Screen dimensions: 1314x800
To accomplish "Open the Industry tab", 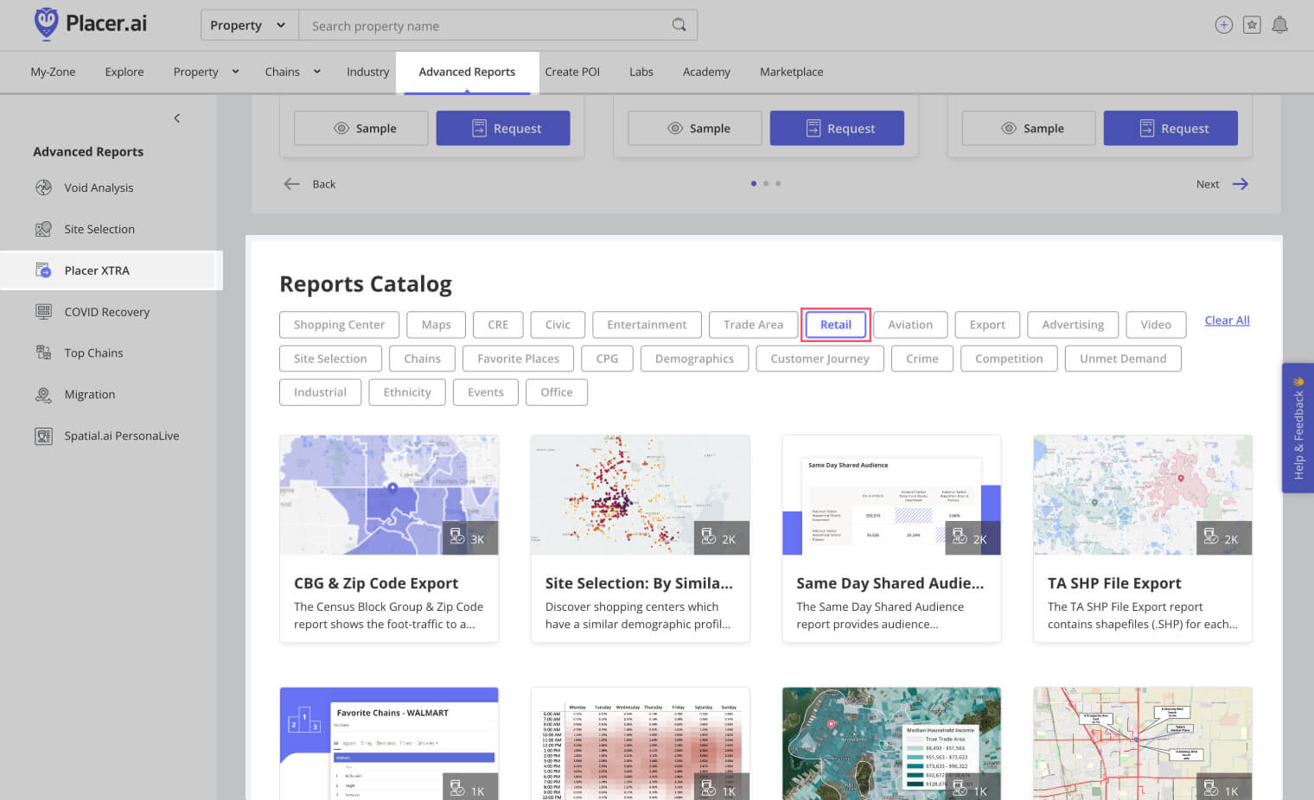I will [367, 72].
